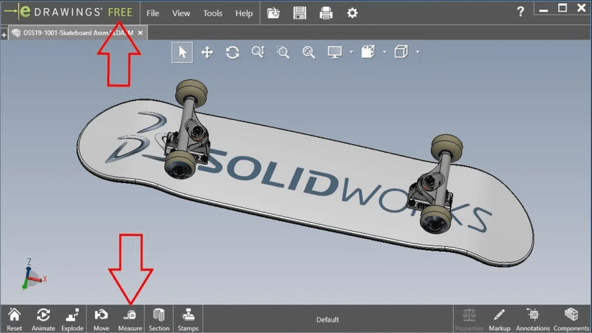Activate the Rotate tool
Viewport: 592px width, 333px height.
(232, 52)
